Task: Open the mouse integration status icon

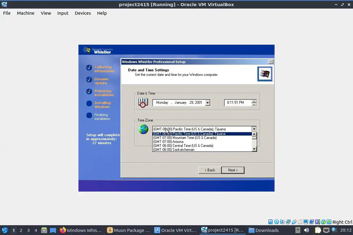Action: tap(323, 222)
